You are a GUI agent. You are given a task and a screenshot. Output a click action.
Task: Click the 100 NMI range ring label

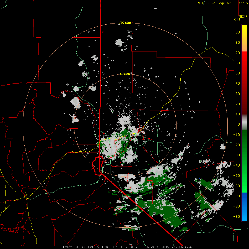[125, 23]
